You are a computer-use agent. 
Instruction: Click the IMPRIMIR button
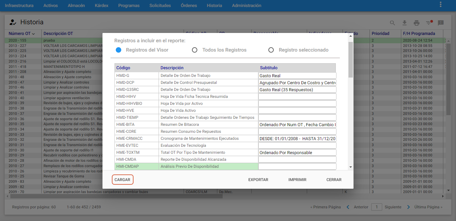pos(297,180)
